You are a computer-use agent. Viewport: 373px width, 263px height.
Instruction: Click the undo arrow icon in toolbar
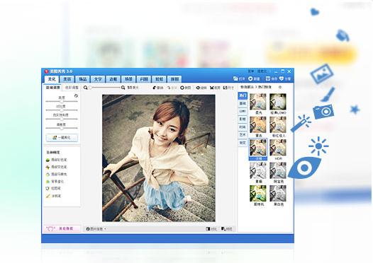click(x=155, y=88)
